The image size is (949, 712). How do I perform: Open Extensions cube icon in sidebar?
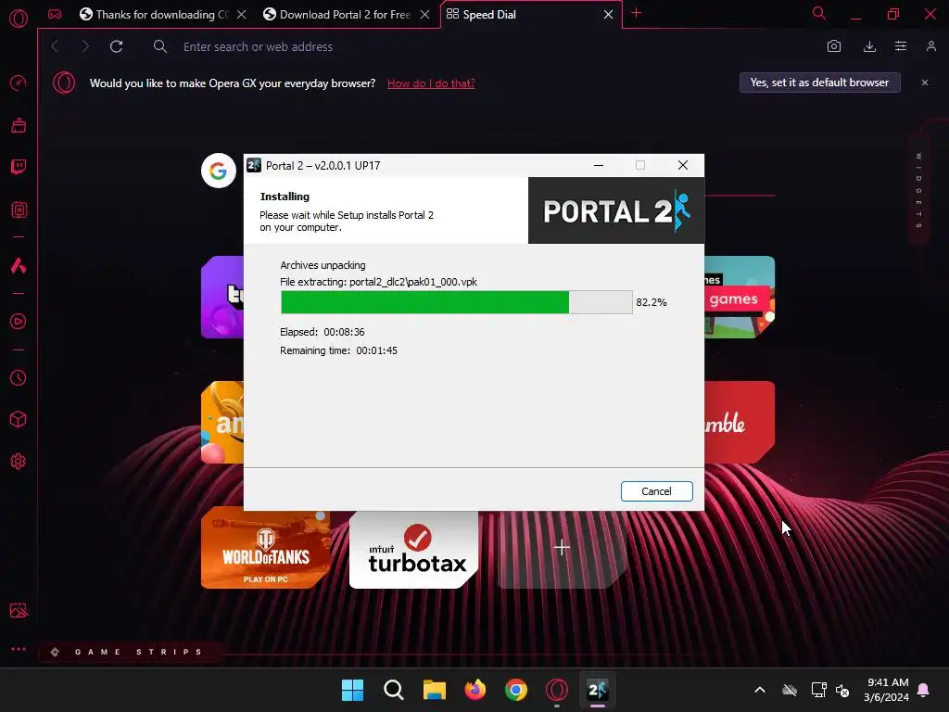pos(19,420)
